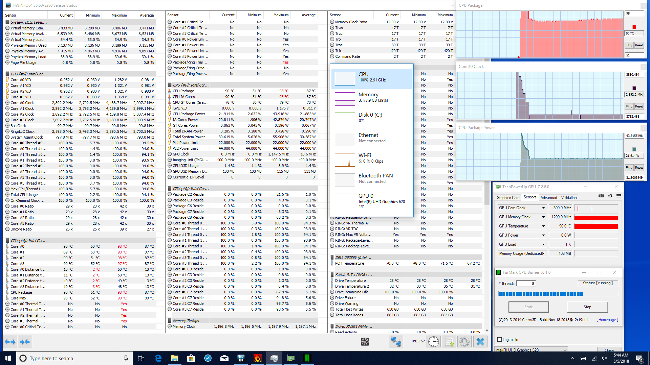Open the HWiNFO remote network connection icon
Screen dimensions: 650x365
[396, 342]
